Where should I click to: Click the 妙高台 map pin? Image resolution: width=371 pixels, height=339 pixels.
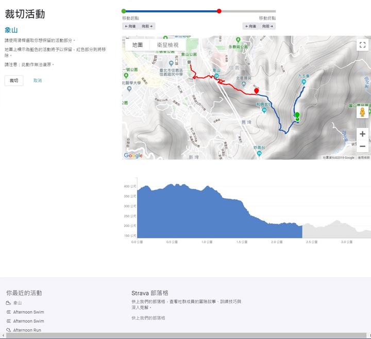(x=259, y=153)
